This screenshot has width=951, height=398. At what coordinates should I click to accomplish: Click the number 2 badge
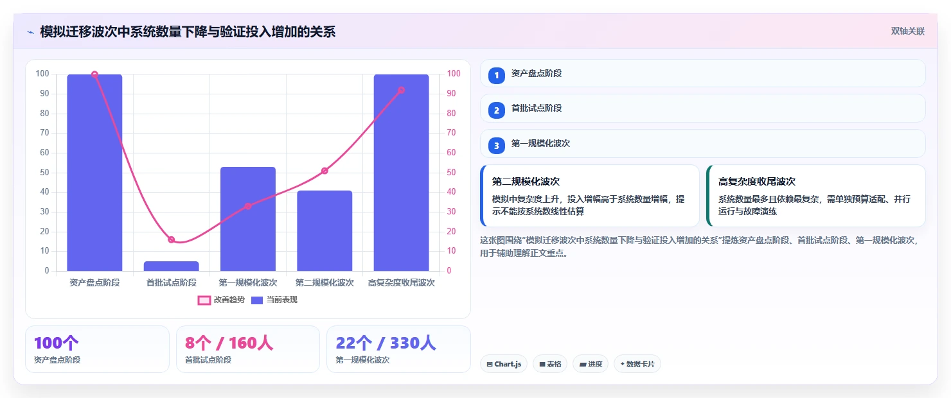click(x=496, y=110)
